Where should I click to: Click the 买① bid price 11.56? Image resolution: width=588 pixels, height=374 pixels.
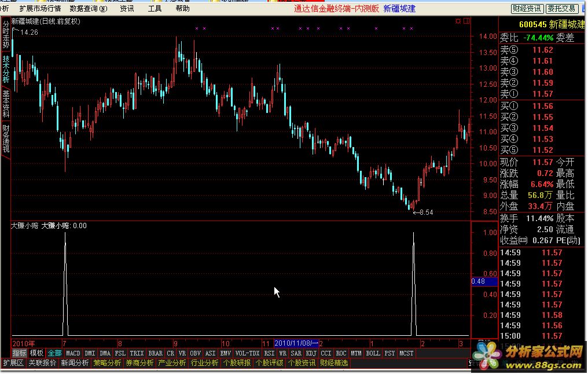point(543,106)
